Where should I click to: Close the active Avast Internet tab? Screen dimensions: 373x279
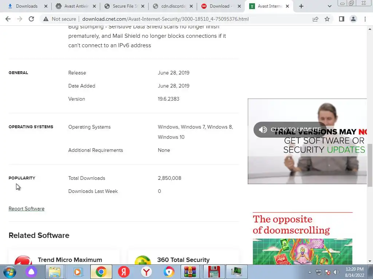pos(287,6)
